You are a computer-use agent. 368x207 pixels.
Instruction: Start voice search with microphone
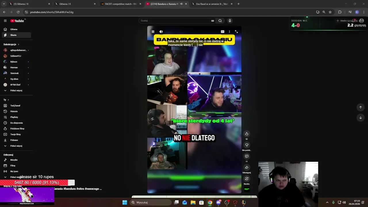(230, 21)
